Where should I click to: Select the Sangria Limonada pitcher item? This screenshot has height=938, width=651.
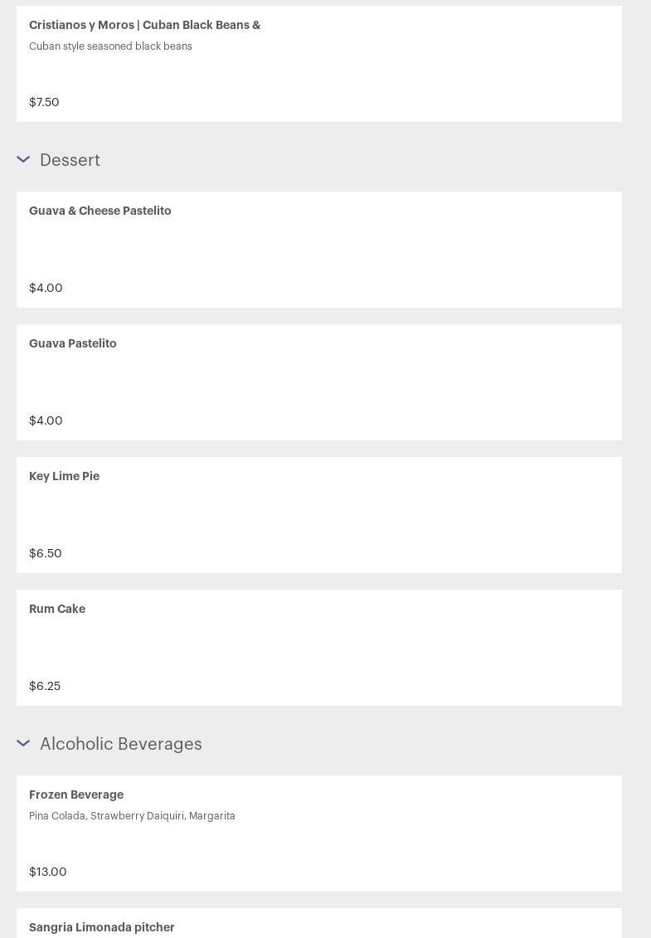pyautogui.click(x=102, y=927)
